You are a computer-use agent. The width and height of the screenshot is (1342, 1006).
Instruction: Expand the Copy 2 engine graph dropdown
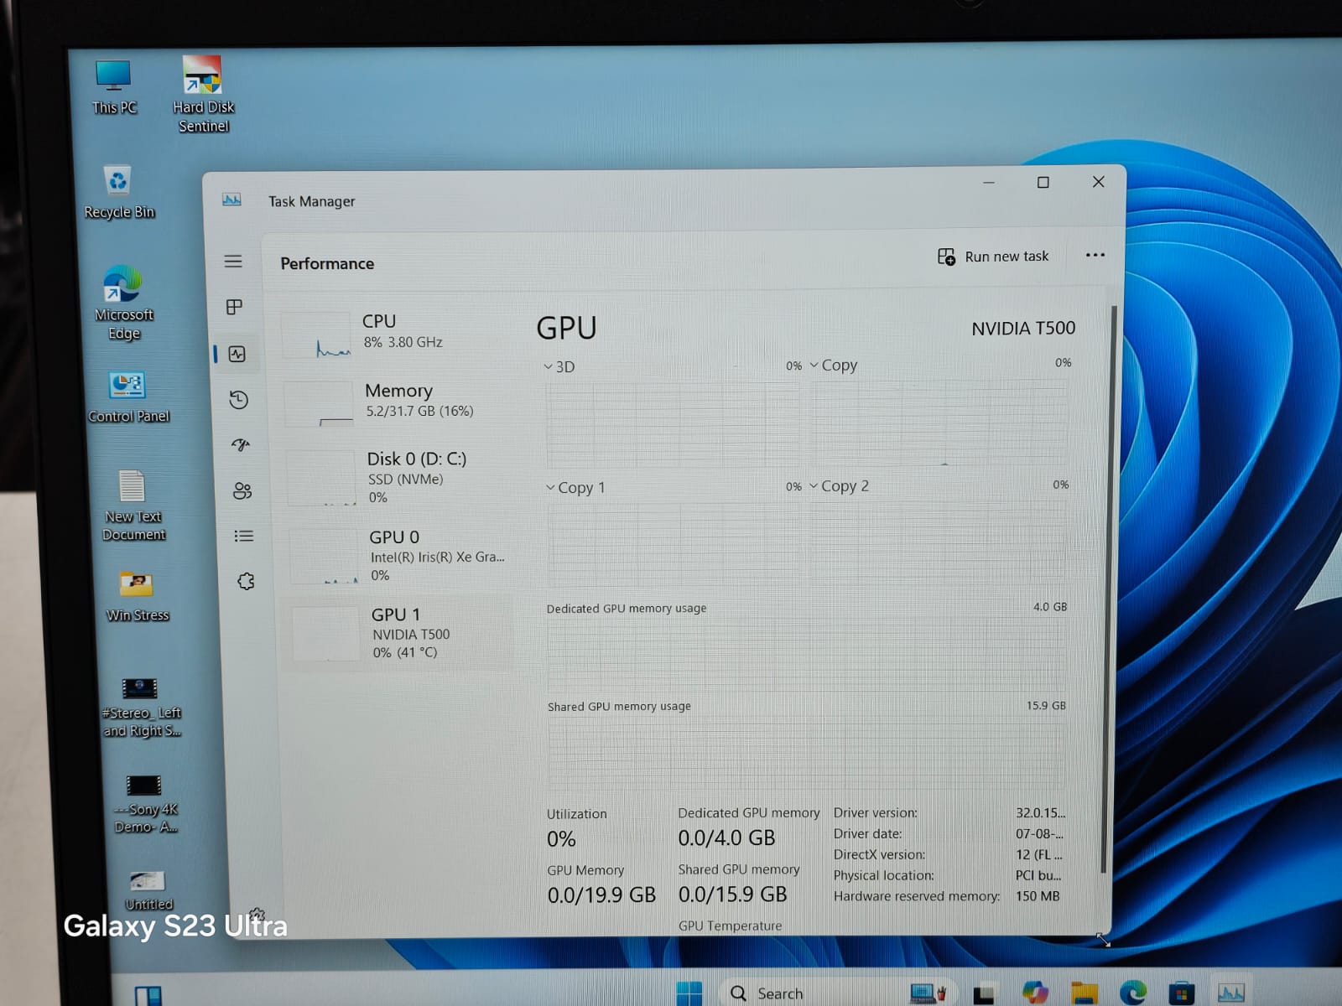pos(814,485)
